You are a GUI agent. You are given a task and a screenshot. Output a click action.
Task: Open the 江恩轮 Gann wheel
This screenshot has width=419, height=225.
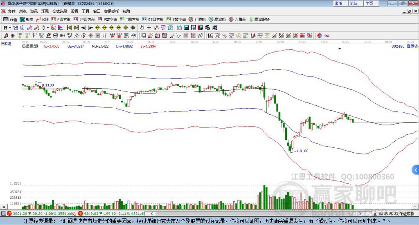(197, 20)
